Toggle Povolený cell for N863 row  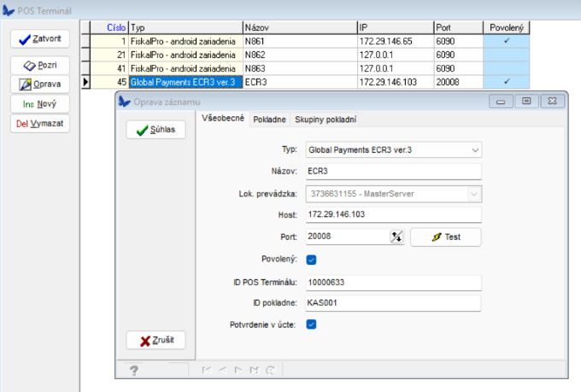click(x=506, y=68)
